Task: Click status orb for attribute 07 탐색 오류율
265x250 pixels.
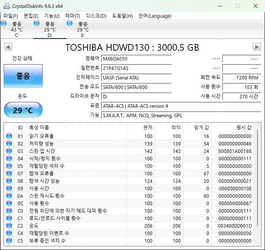Action: coord(9,173)
